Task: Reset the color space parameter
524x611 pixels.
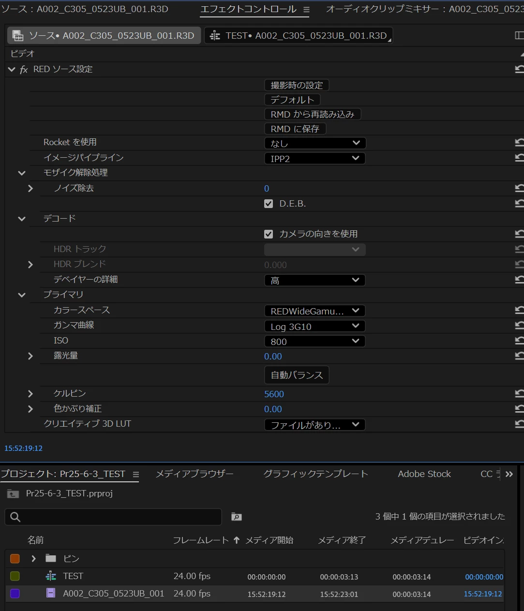Action: [x=519, y=310]
